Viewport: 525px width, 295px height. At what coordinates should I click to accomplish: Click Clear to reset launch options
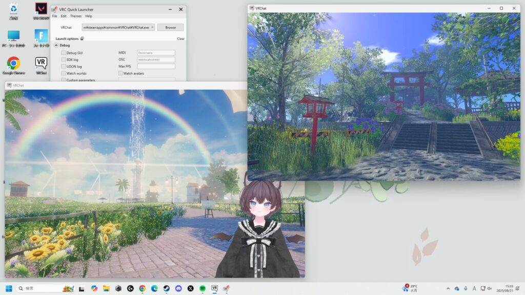180,38
